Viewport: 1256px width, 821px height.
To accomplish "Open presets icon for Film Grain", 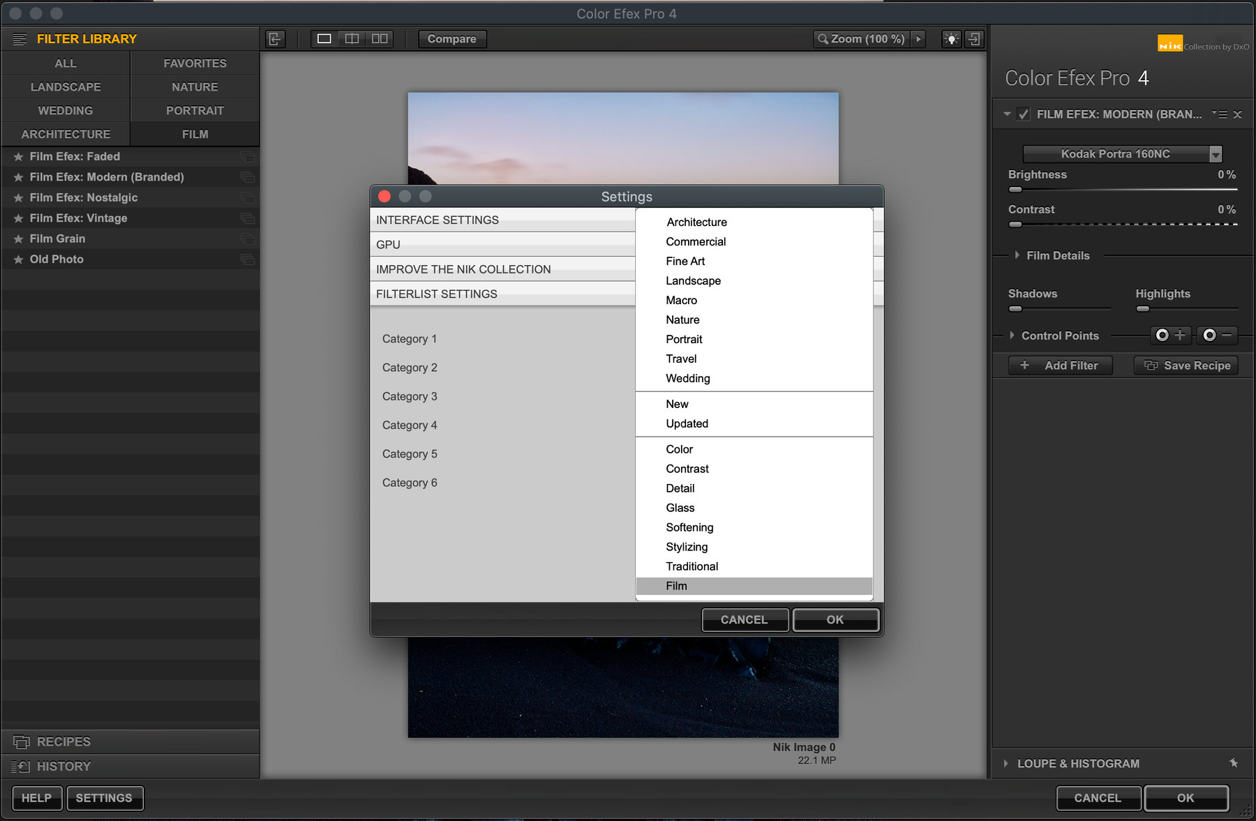I will (x=248, y=239).
